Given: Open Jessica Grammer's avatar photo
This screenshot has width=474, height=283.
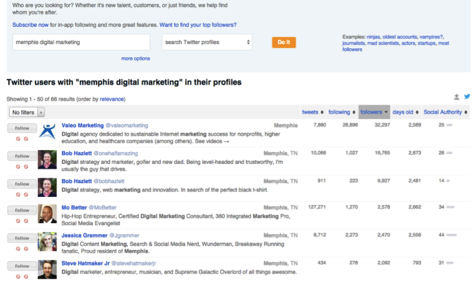Looking at the screenshot, I should pos(47,242).
